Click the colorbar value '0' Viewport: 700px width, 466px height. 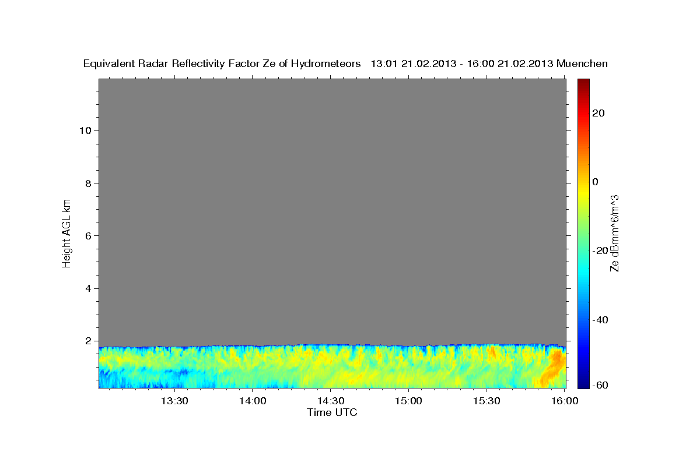[595, 182]
